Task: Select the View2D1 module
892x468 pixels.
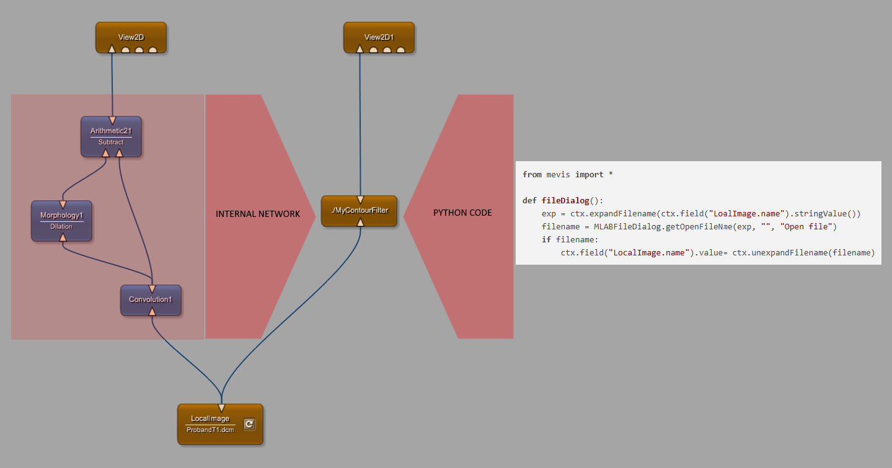Action: pyautogui.click(x=378, y=36)
